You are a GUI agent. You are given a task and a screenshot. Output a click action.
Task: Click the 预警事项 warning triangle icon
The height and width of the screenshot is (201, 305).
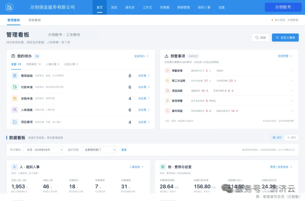click(x=167, y=56)
